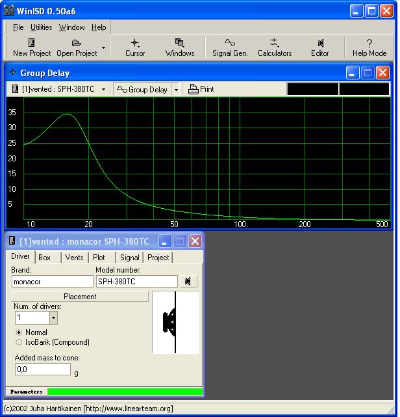Launch the Signal Gen. tool
The height and width of the screenshot is (417, 400).
[230, 47]
